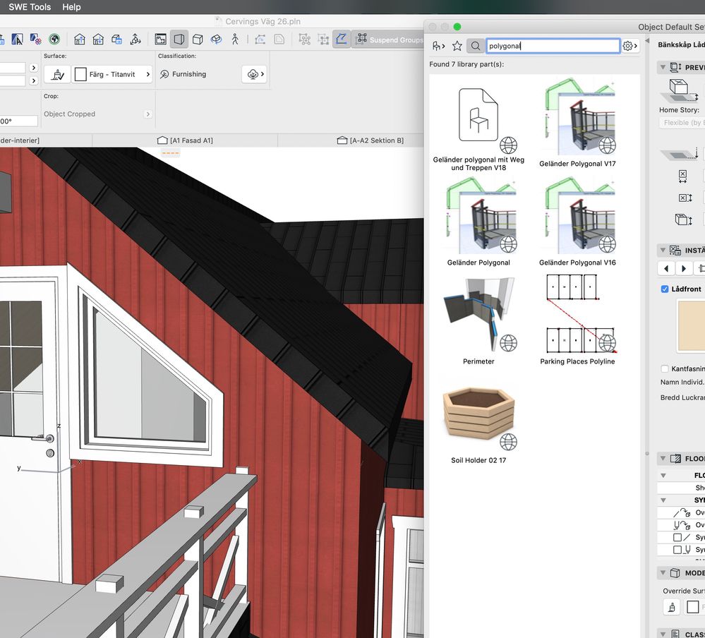The height and width of the screenshot is (638, 705).
Task: Open the library folder view dropdown
Action: click(439, 46)
